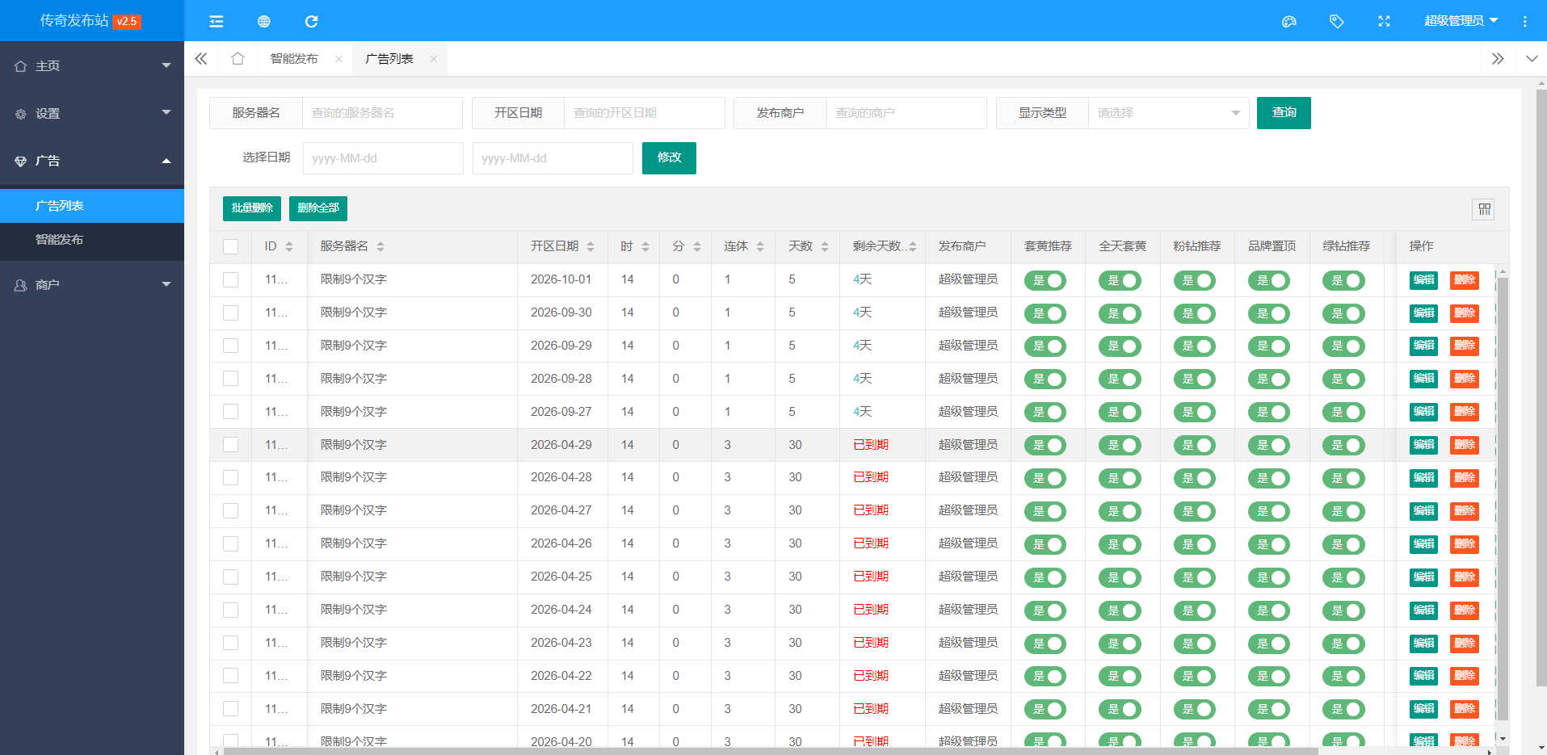1547x755 pixels.
Task: Click the tag note icon in the header
Action: pos(1337,22)
